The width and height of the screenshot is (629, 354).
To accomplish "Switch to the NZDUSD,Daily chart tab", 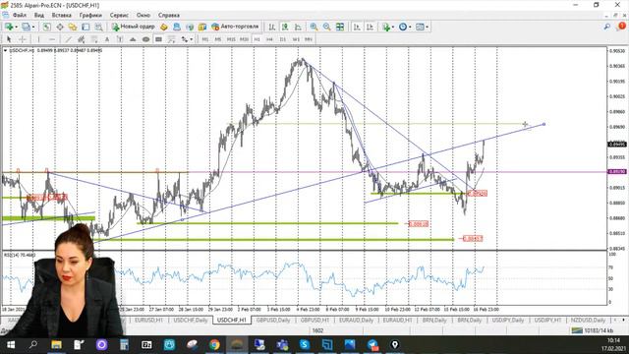I will (x=588, y=321).
